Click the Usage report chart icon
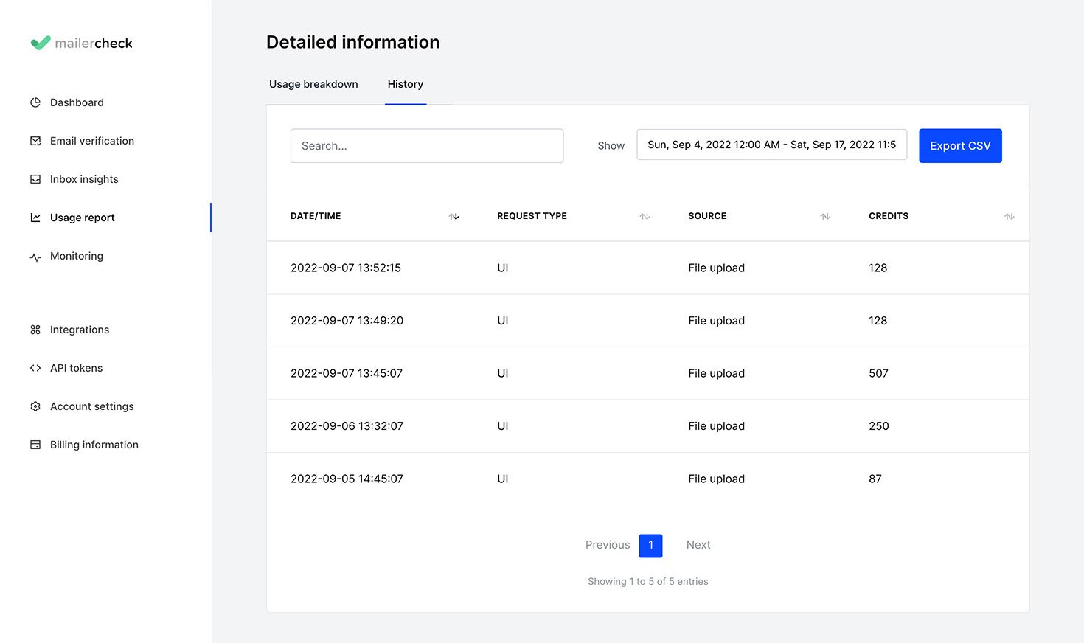Image resolution: width=1084 pixels, height=643 pixels. 35,218
